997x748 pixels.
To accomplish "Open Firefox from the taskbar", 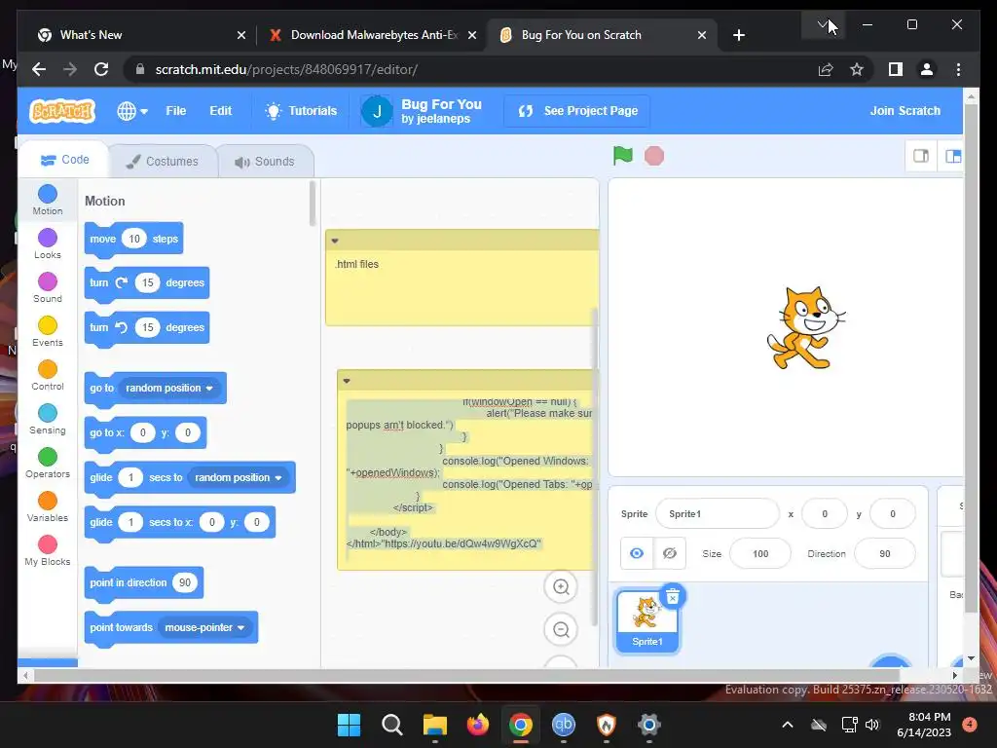I will [477, 725].
